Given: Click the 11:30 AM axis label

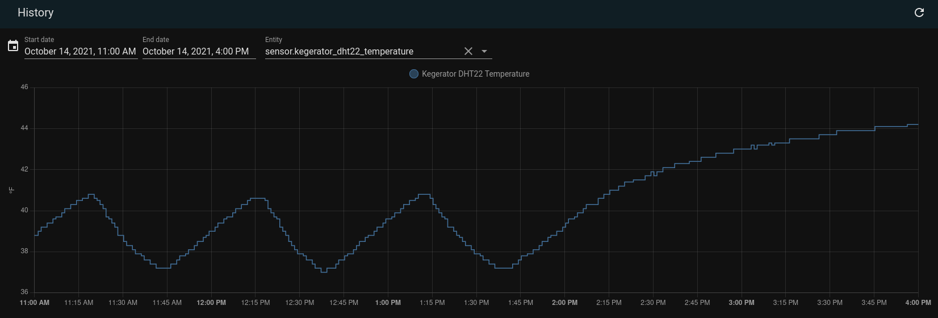Looking at the screenshot, I should pos(123,303).
